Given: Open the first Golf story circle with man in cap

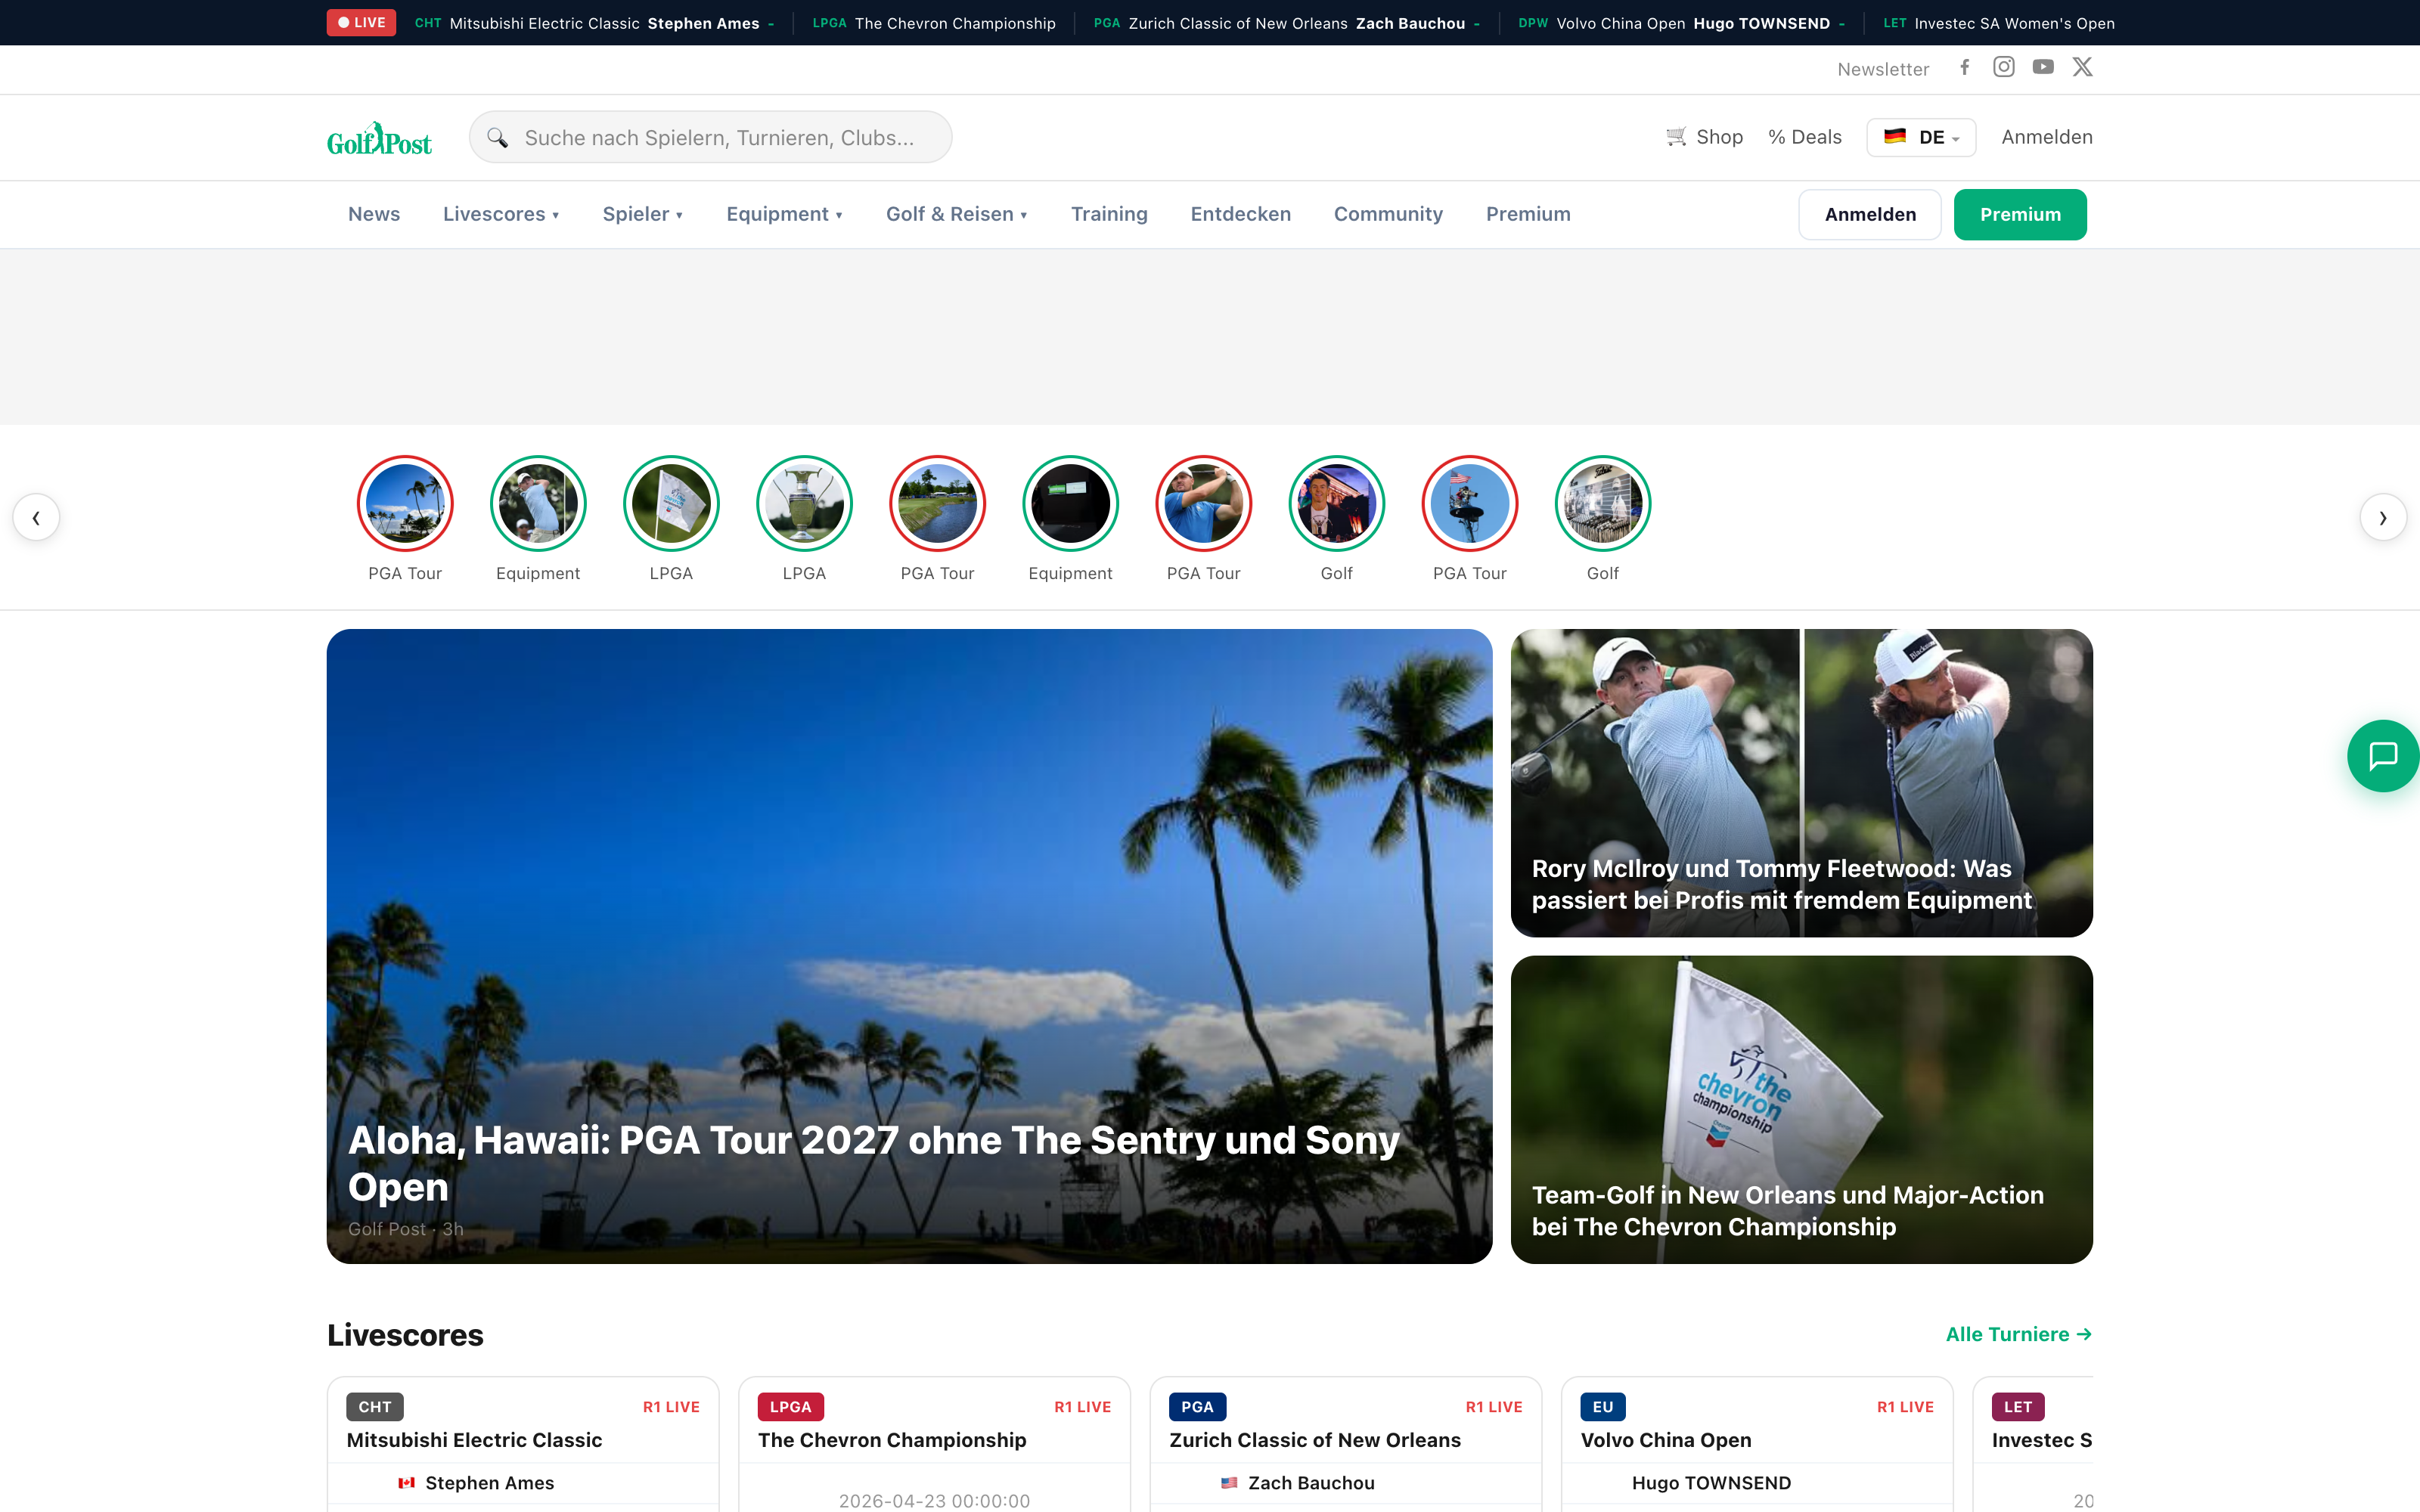Looking at the screenshot, I should coord(1336,504).
